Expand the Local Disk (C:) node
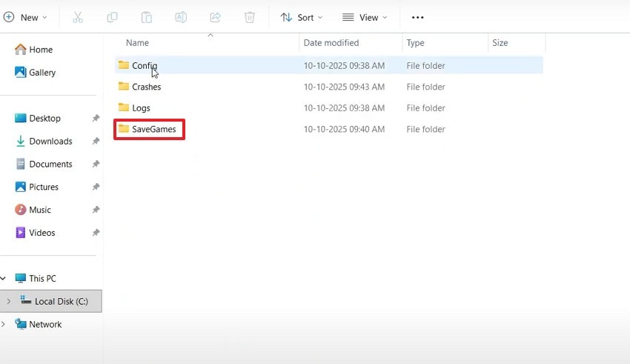Screen dimensions: 630x364 pyautogui.click(x=8, y=301)
